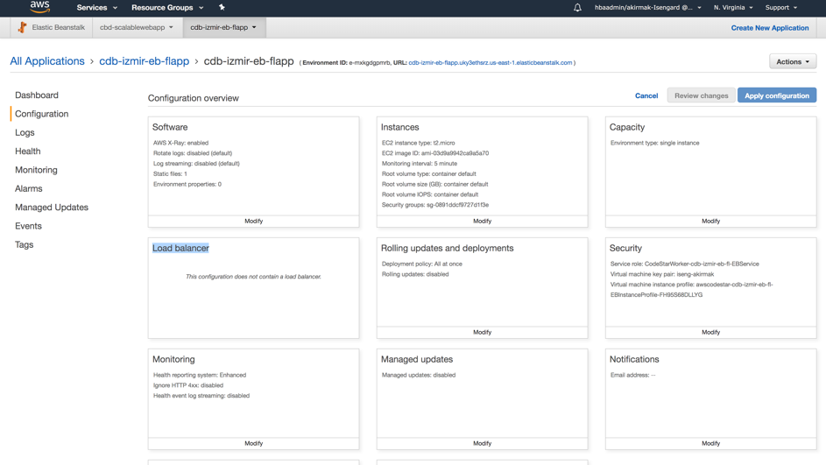Click the Security groups value line
Viewport: 826px width, 465px height.
tap(435, 205)
